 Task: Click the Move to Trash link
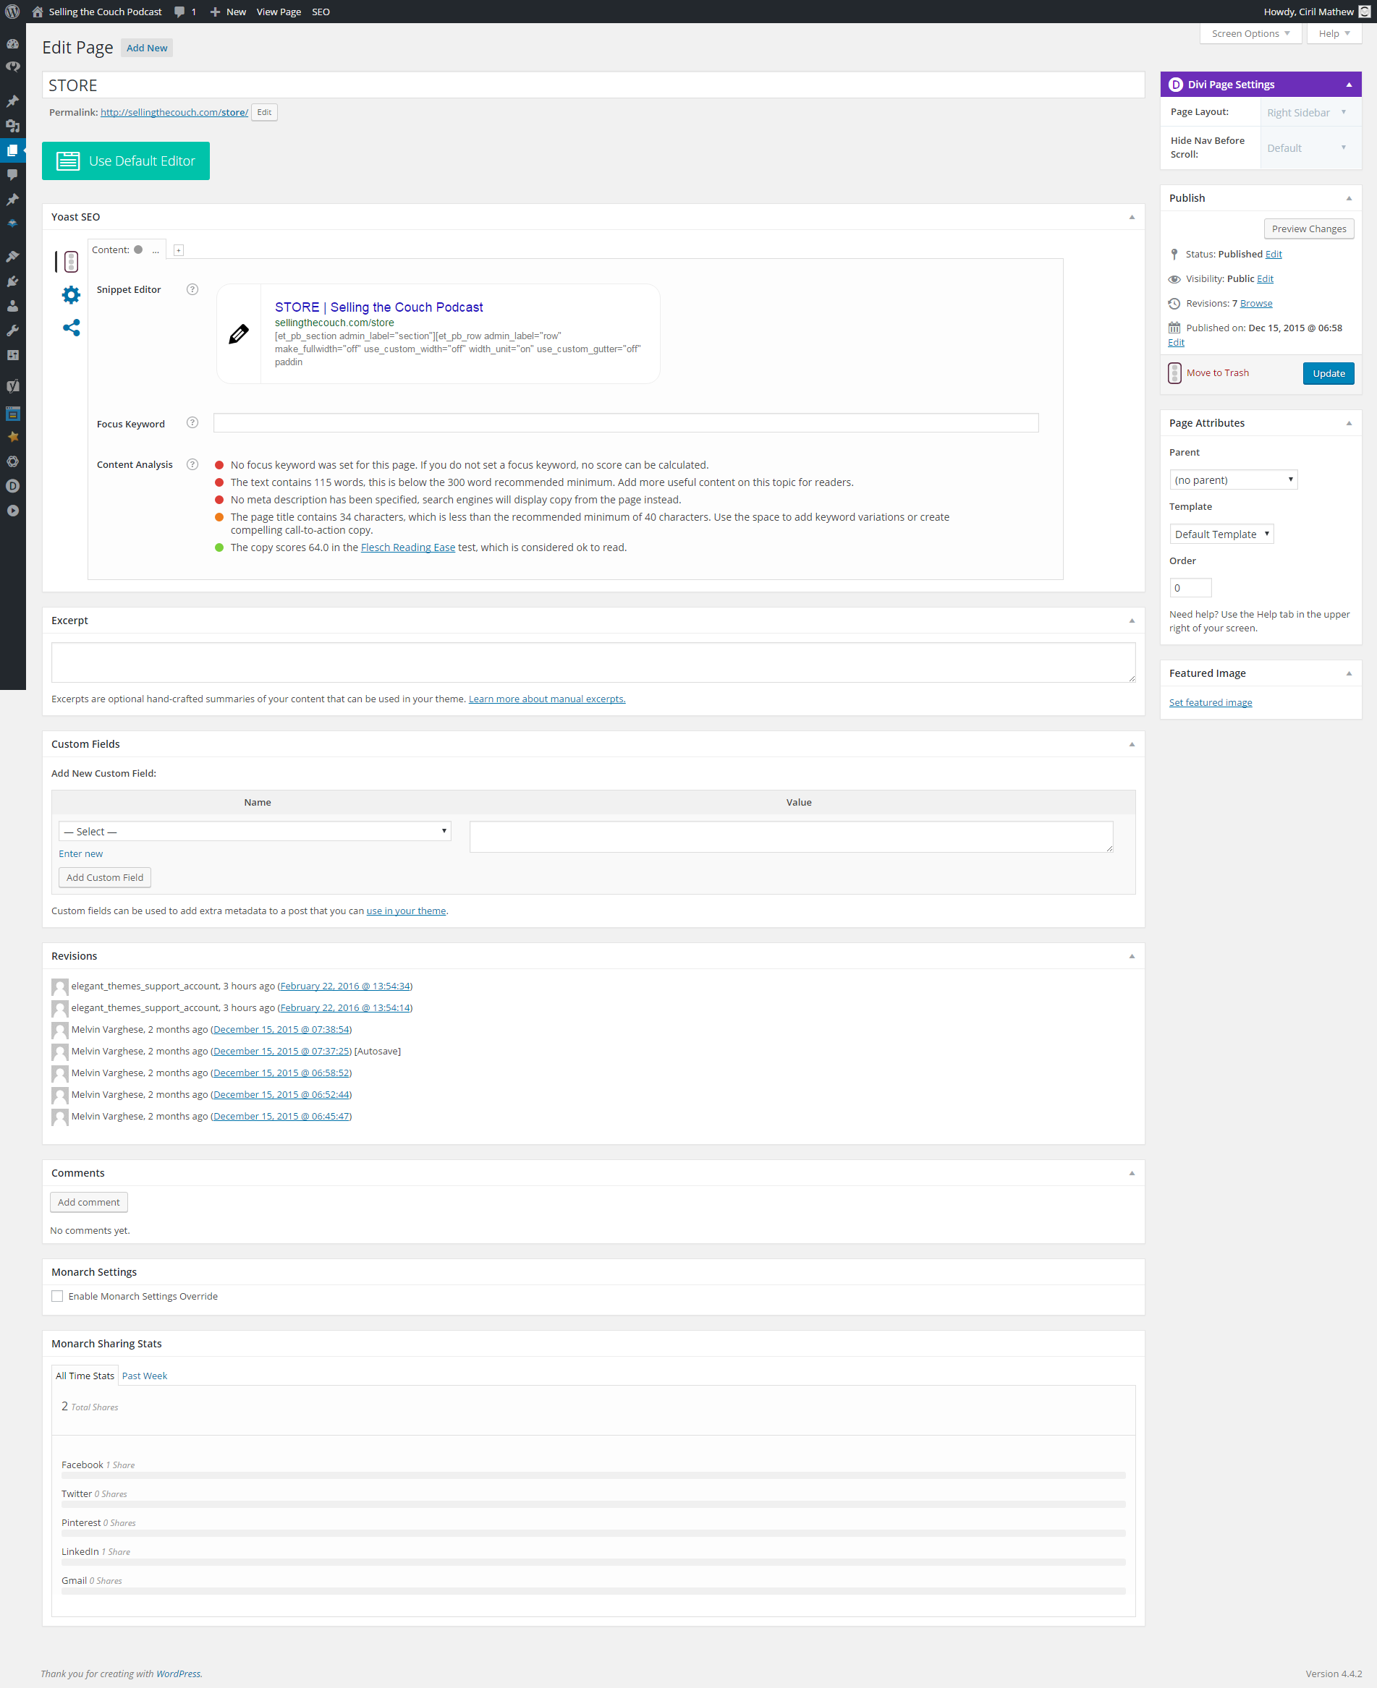point(1218,372)
